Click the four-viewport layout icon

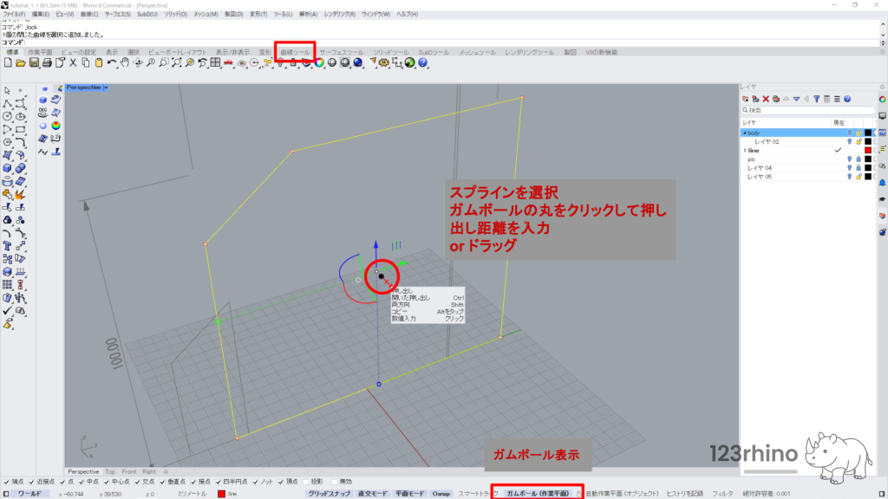[x=215, y=62]
